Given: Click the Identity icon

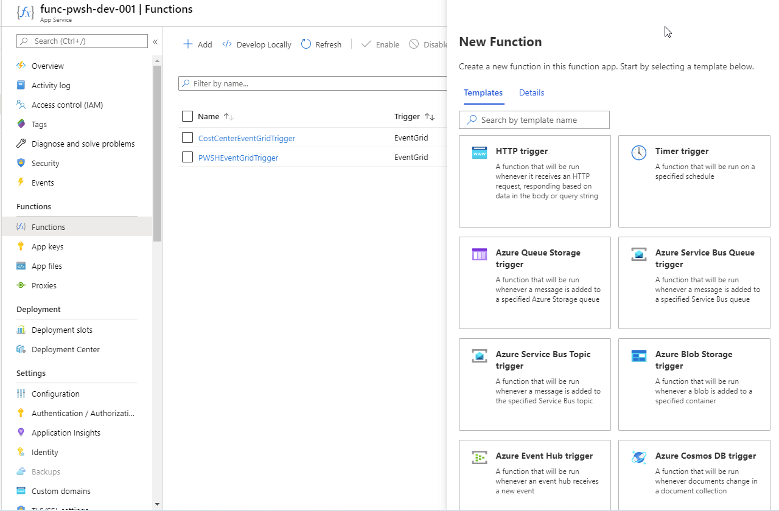Looking at the screenshot, I should coord(21,452).
